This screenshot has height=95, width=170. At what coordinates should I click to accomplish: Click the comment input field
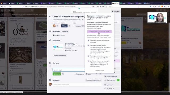pyautogui.click(x=77, y=84)
